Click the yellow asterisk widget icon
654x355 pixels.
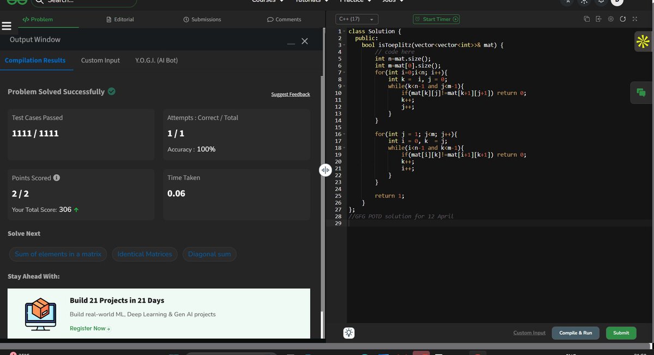tap(643, 41)
